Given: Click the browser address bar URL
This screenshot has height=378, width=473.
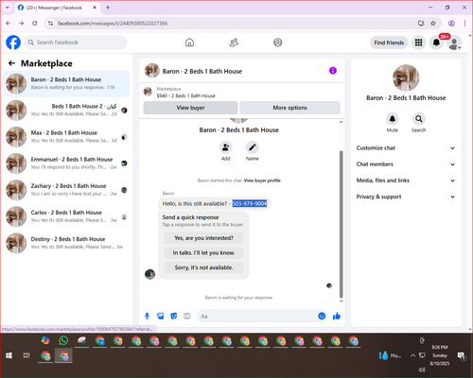Looking at the screenshot, I should (x=113, y=24).
